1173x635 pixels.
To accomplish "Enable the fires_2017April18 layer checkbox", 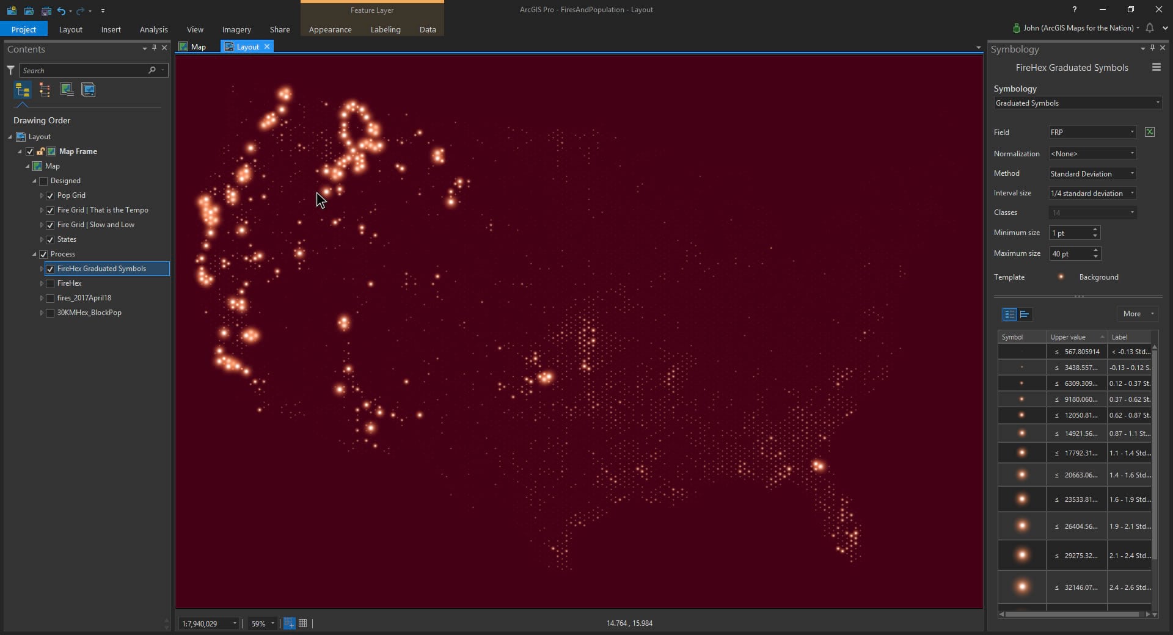I will click(50, 298).
